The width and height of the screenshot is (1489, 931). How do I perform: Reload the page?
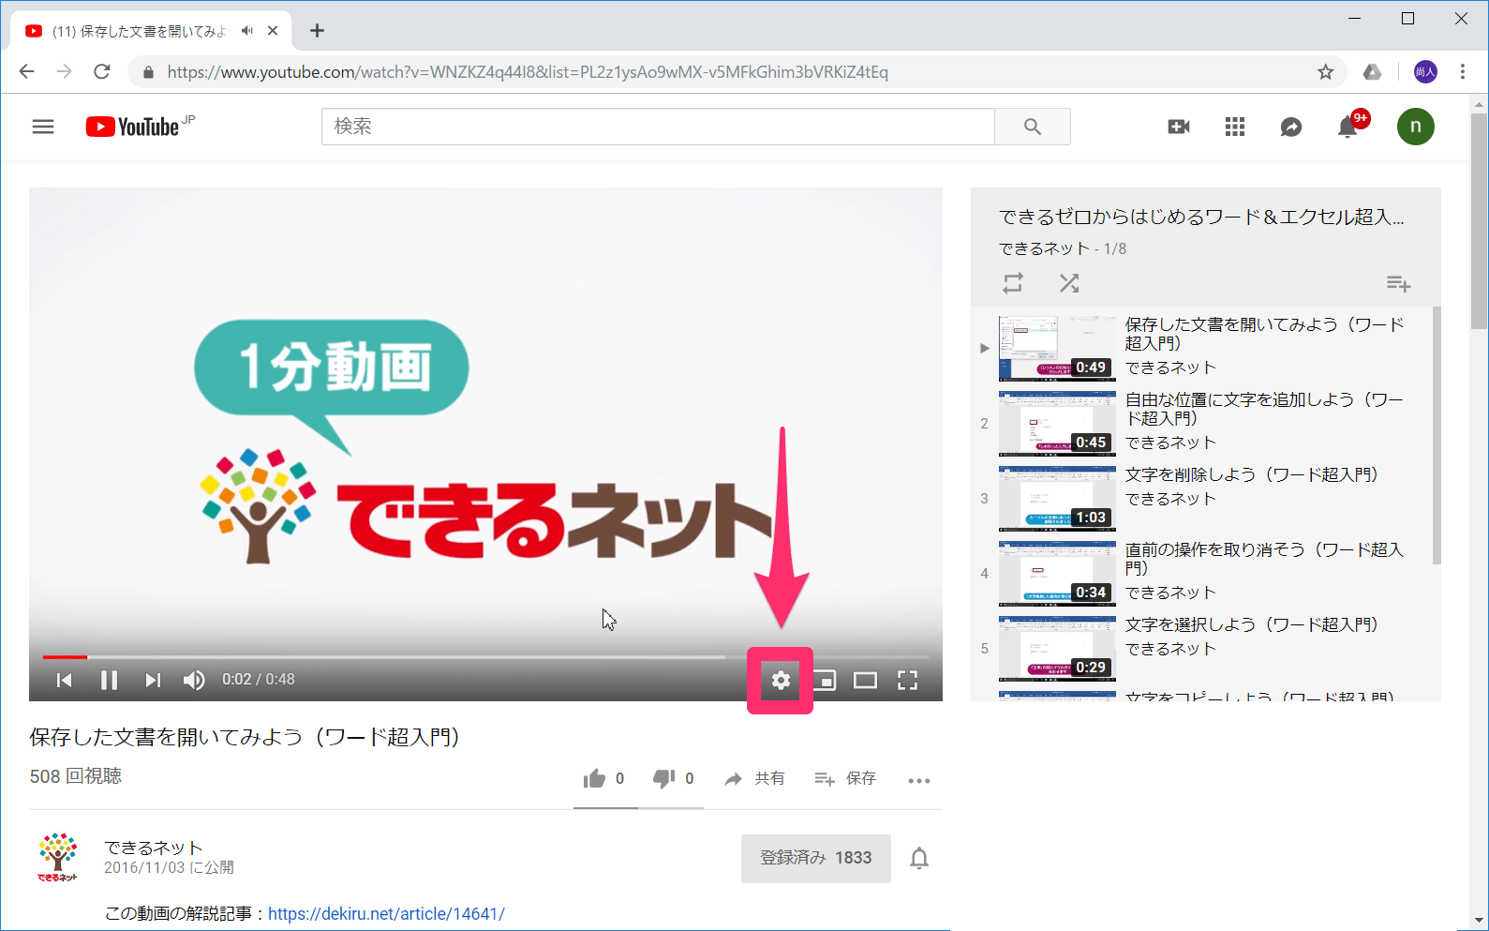[x=102, y=71]
